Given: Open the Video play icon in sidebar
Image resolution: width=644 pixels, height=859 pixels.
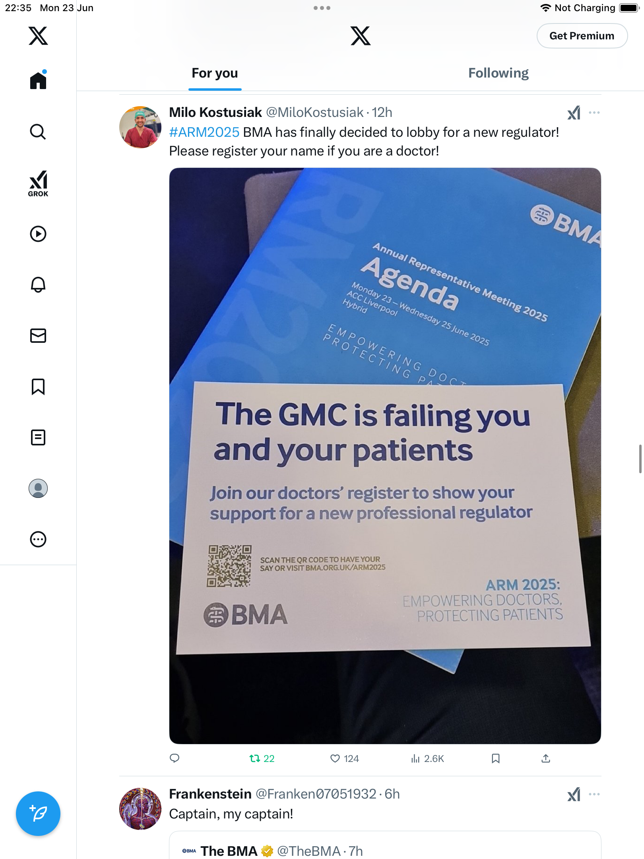Looking at the screenshot, I should coord(38,234).
